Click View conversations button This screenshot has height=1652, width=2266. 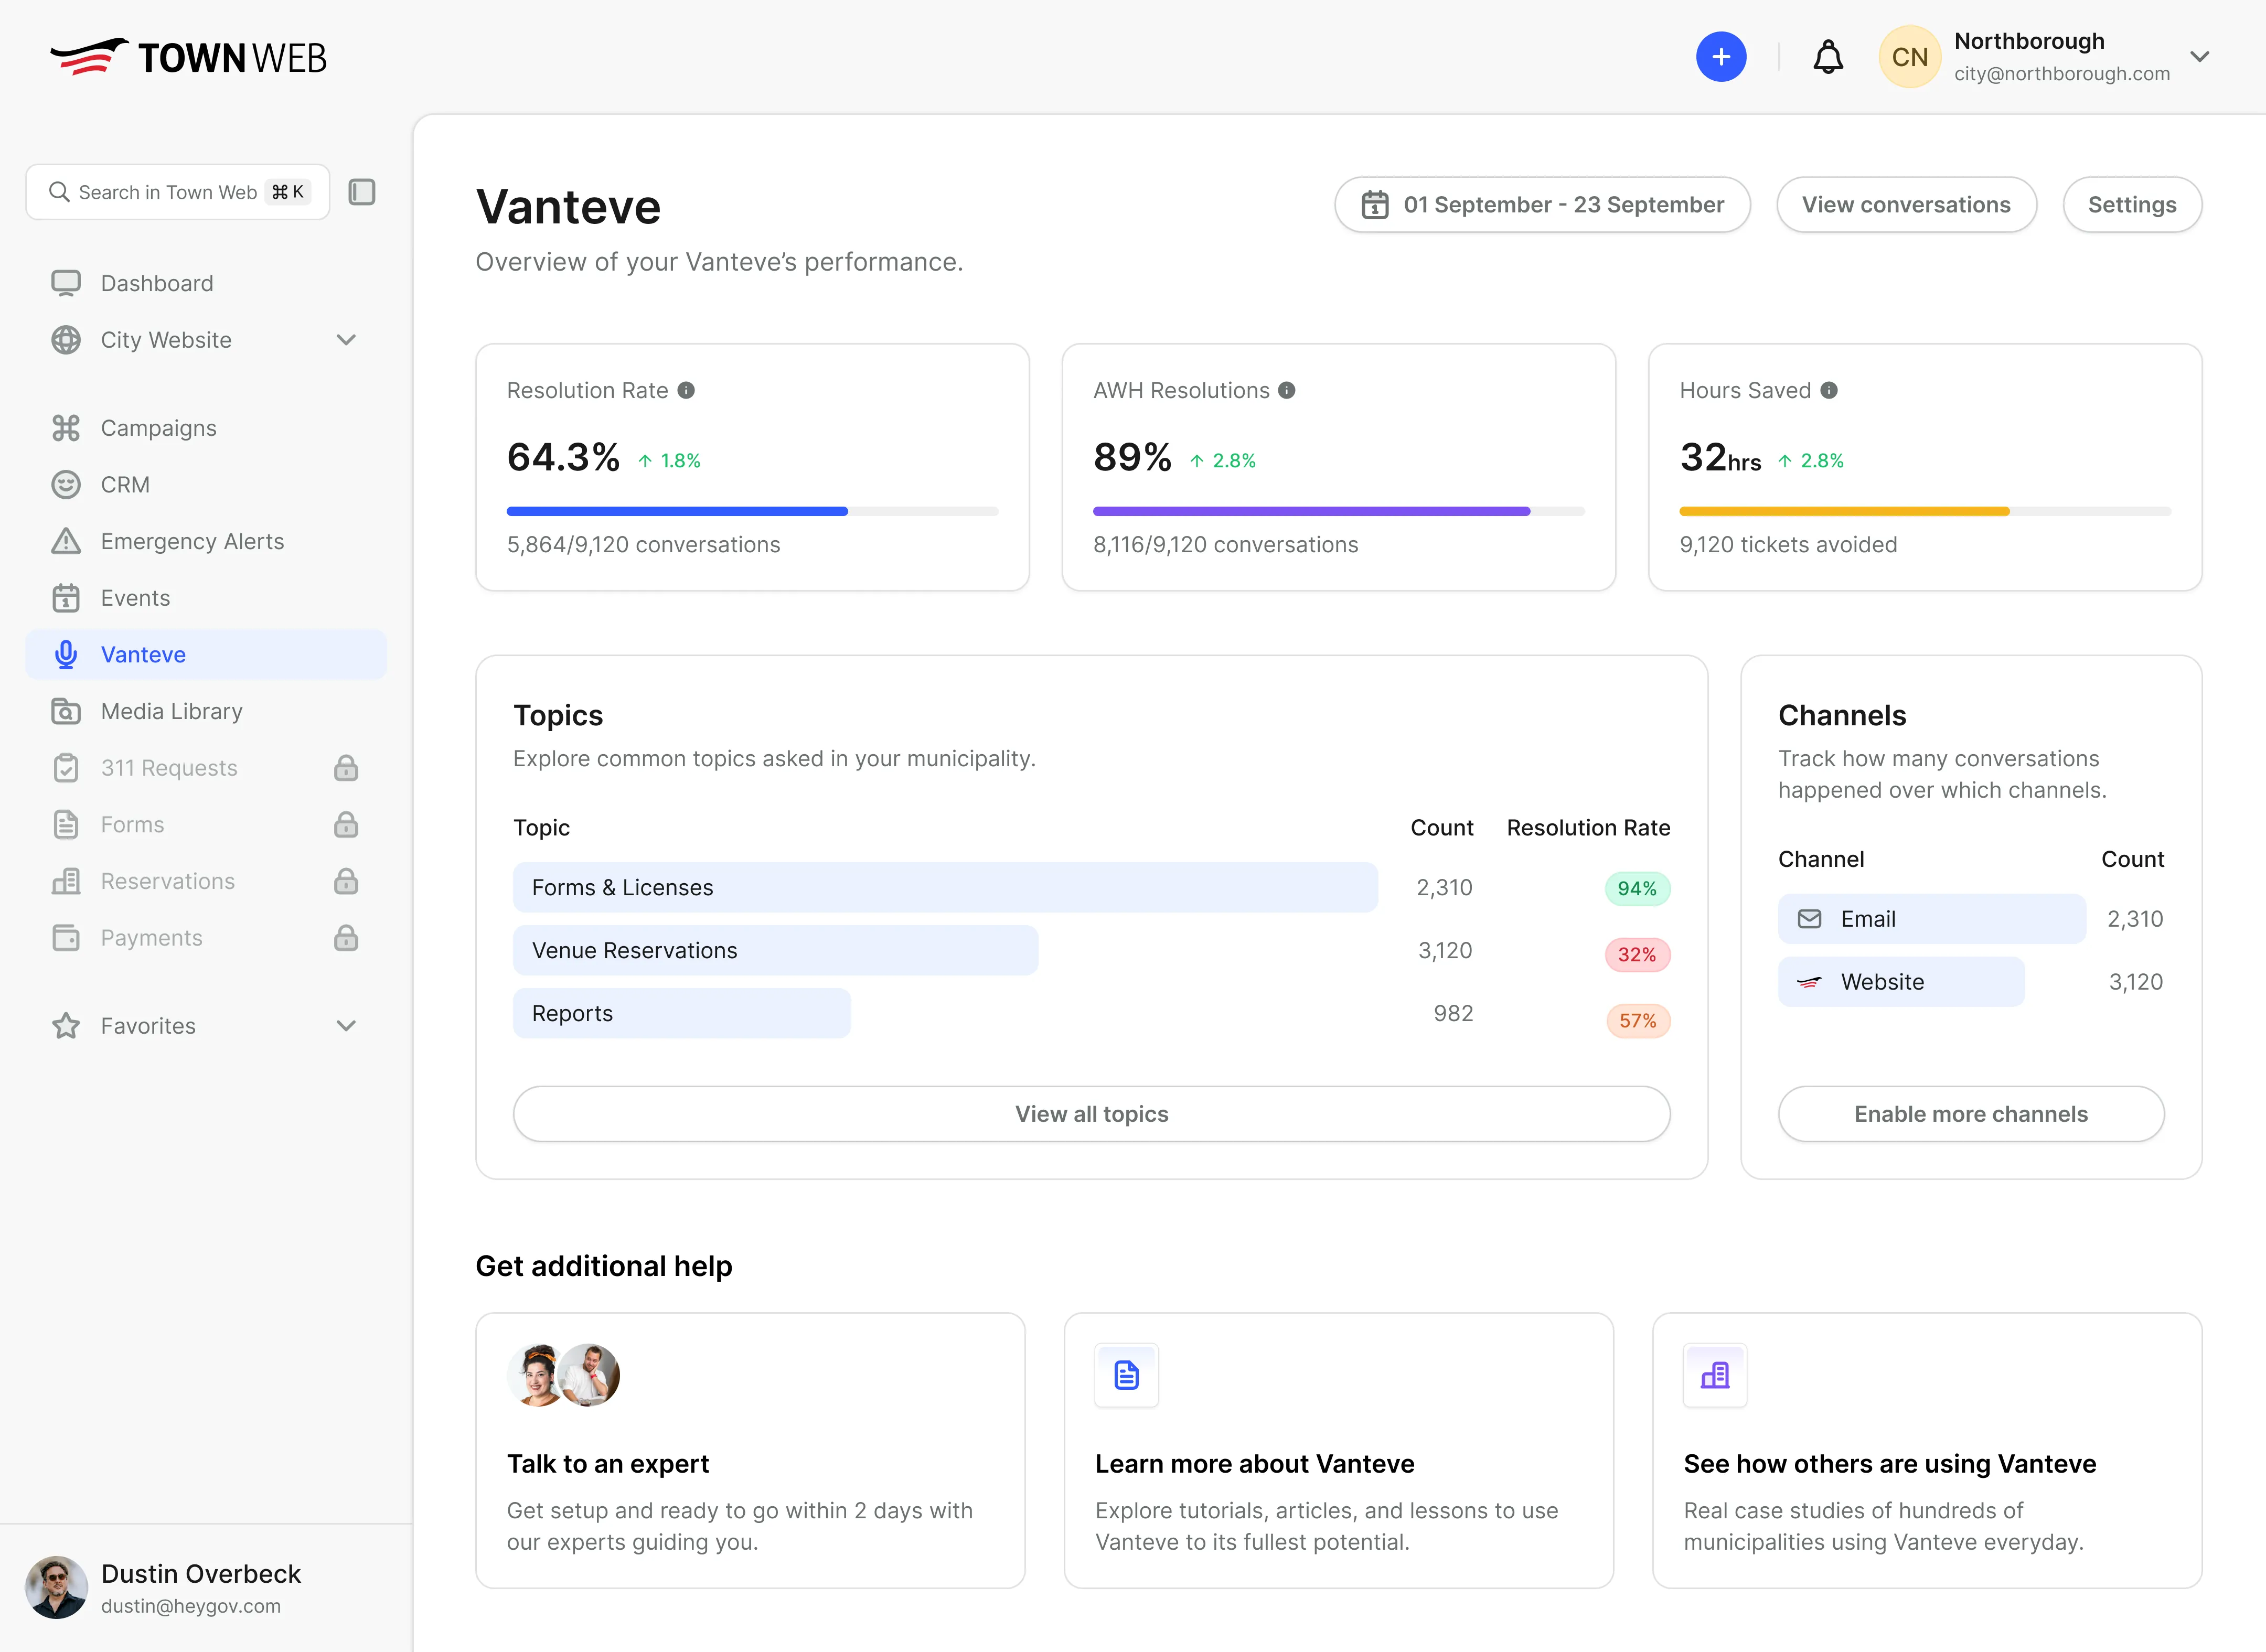[1906, 205]
